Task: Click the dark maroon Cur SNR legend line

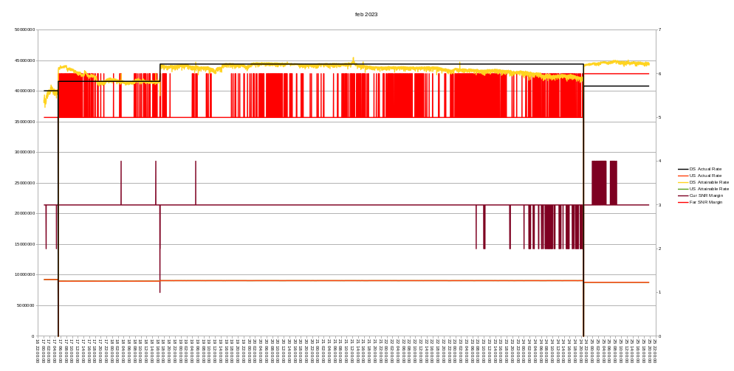Action: coord(683,195)
